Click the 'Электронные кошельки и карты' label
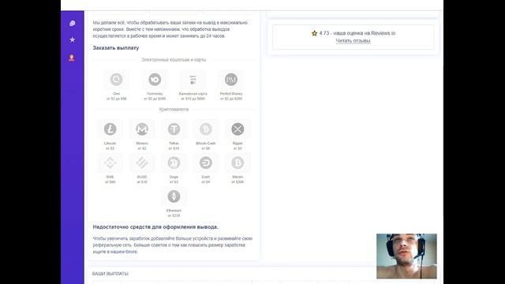Viewport: 505px width, 284px height. pyautogui.click(x=174, y=60)
